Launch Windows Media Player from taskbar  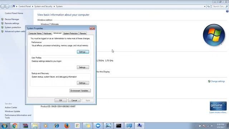tap(45, 126)
